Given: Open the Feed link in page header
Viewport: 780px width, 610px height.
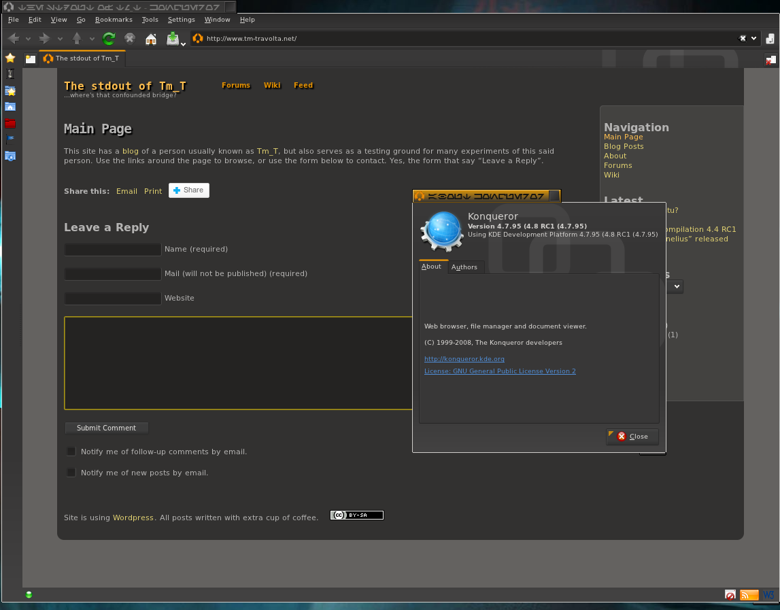Looking at the screenshot, I should (x=303, y=85).
